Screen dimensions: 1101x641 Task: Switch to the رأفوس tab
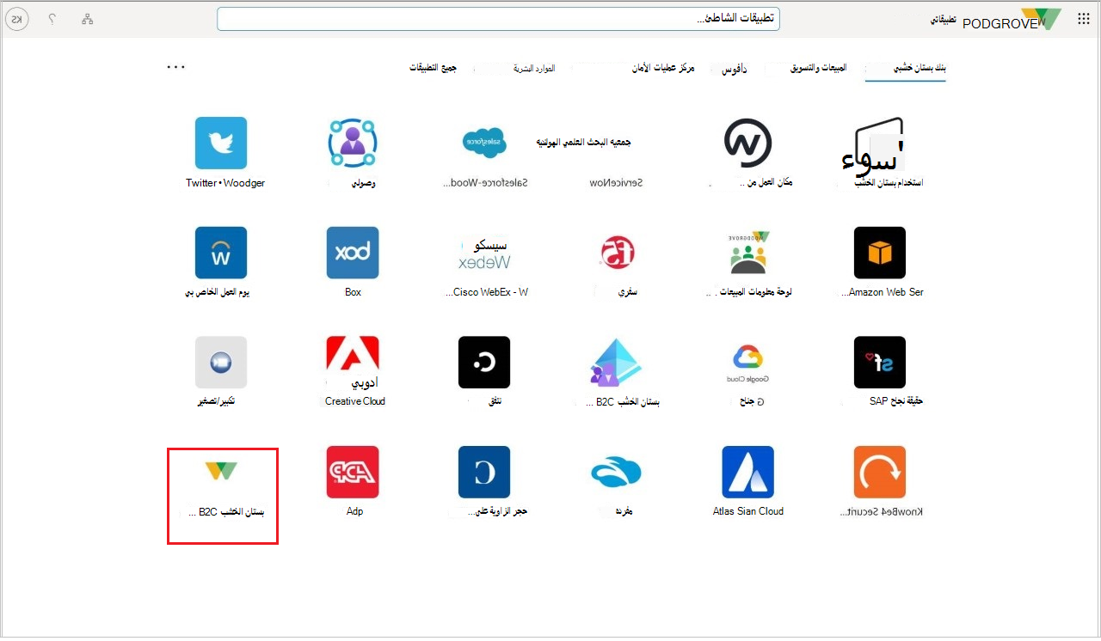[734, 69]
